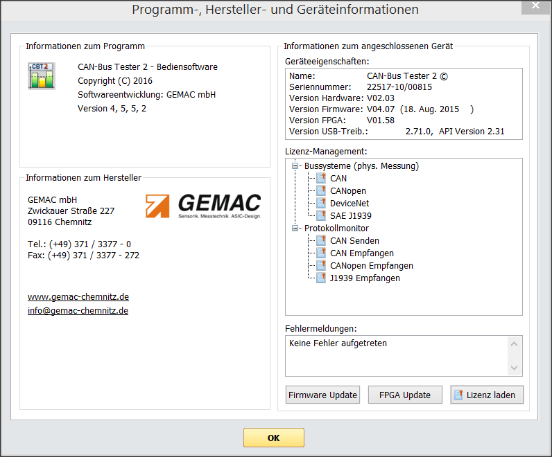Collapse the Bussysteme (phys. Messung) node

coord(295,166)
